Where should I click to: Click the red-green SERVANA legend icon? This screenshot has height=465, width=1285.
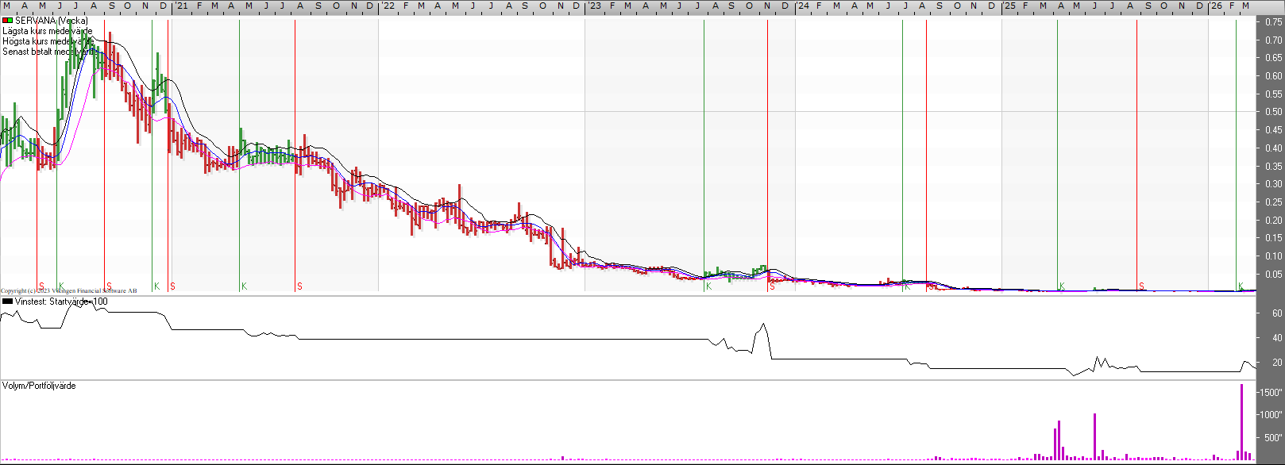pos(7,21)
